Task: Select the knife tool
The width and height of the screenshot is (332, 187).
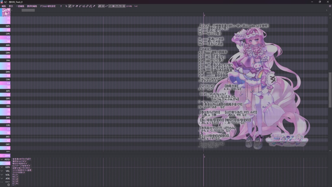Action: click(87, 6)
